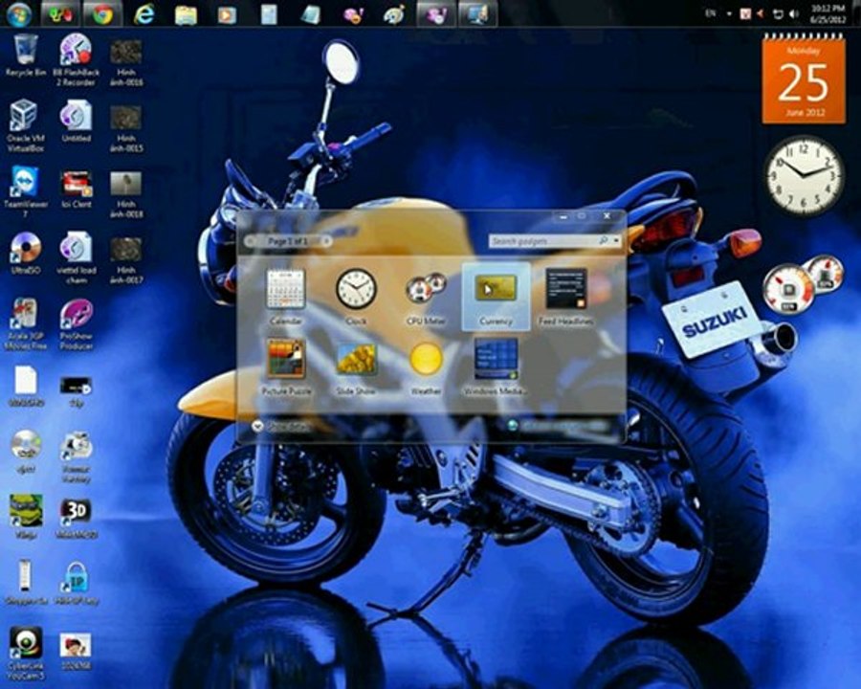861x689 pixels.
Task: Open the Hình ảnh-0017 image thumbnail
Action: tap(126, 260)
